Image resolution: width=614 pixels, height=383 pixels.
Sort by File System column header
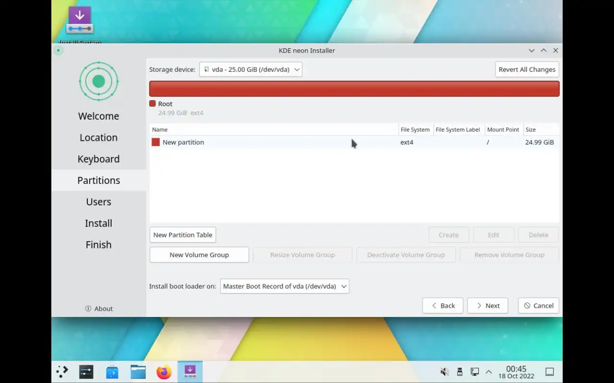pos(415,129)
